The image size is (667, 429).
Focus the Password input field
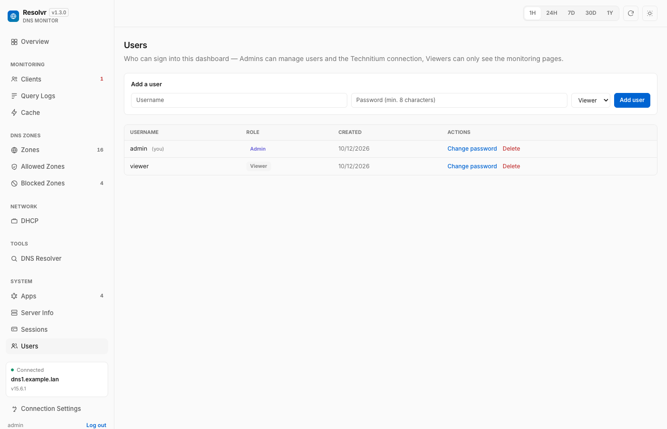(x=459, y=100)
